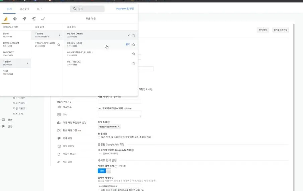Click the 기본 페이지 input field

[119, 101]
